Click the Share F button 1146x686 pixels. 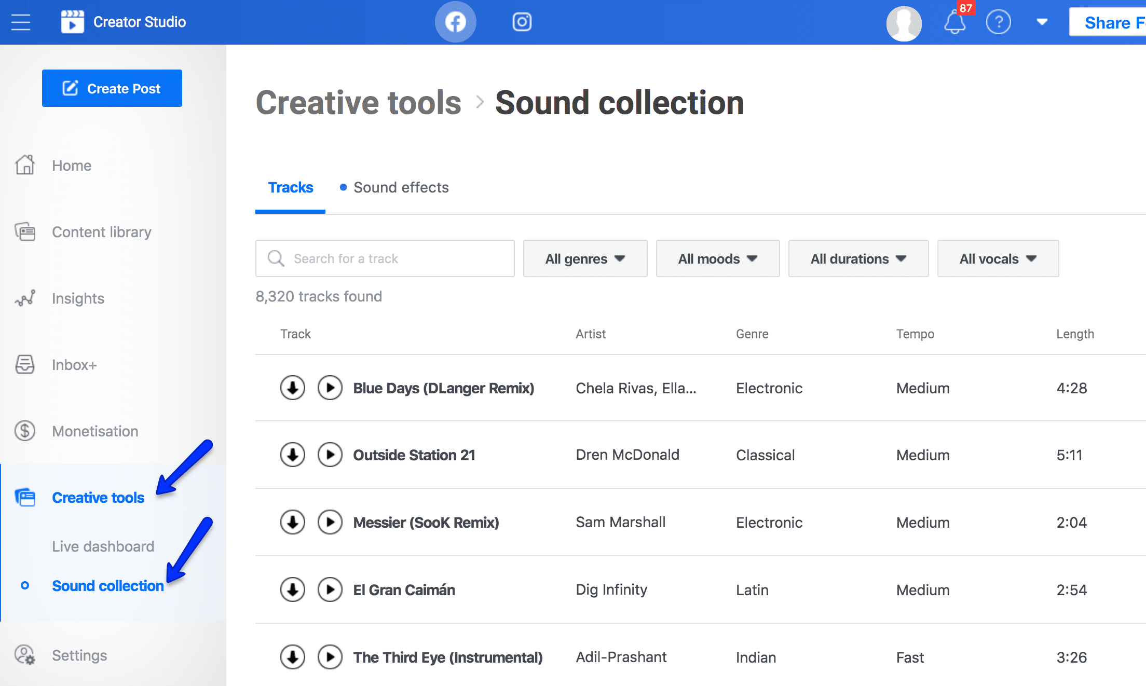click(1108, 22)
